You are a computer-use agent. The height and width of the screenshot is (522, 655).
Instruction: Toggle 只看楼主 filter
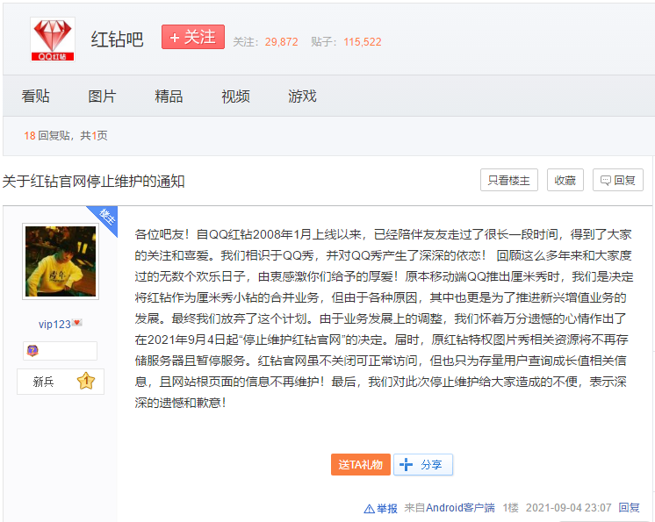point(508,180)
